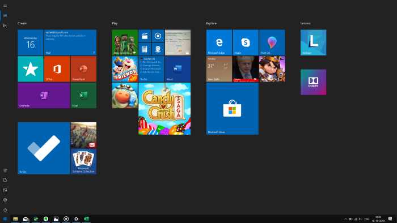Open the Groove Music disc tile

point(158,36)
